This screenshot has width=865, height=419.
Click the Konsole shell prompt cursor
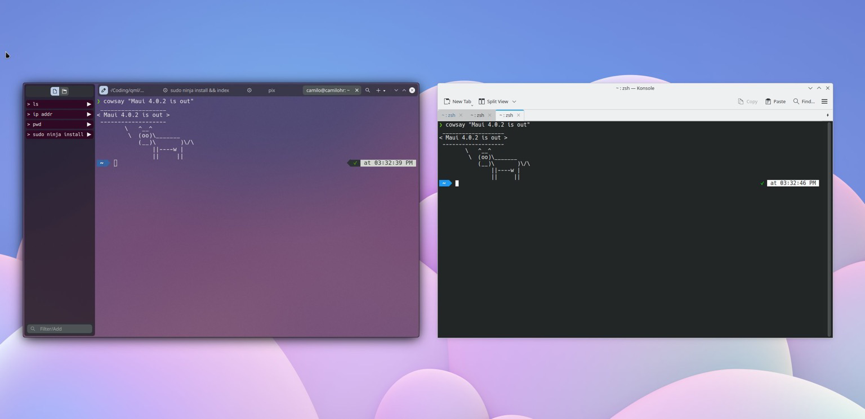pos(457,183)
